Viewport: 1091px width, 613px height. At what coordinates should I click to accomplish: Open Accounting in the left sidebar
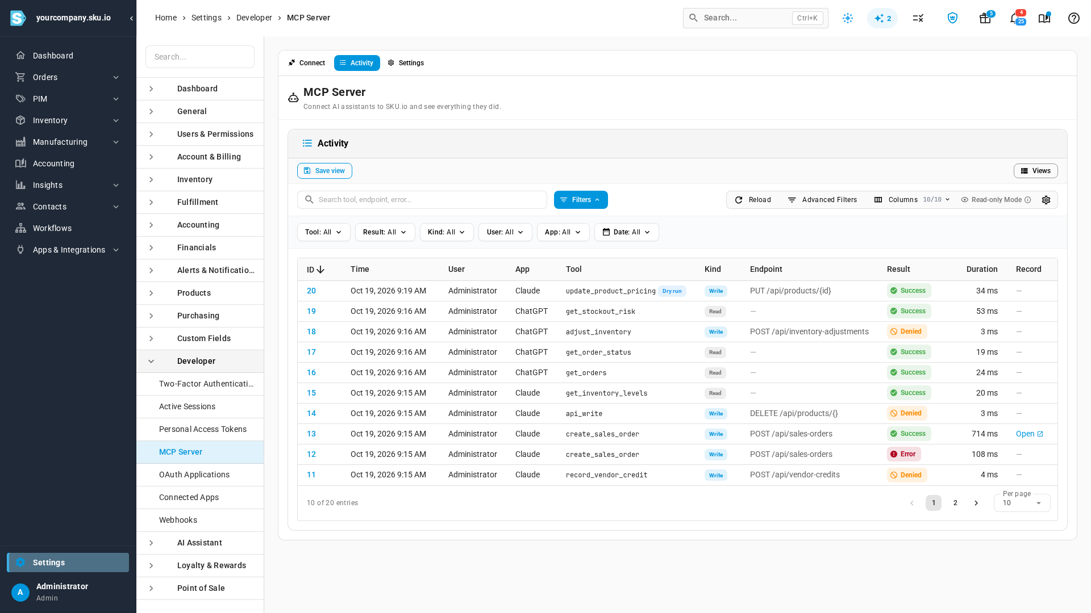point(68,163)
